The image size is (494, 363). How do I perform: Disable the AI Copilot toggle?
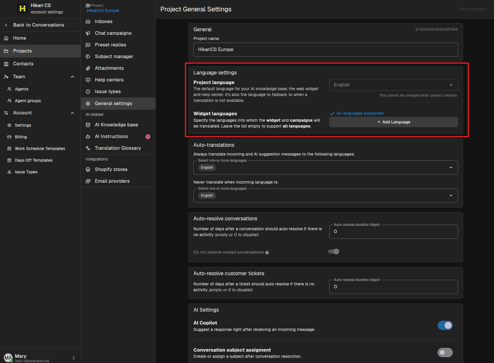point(445,325)
